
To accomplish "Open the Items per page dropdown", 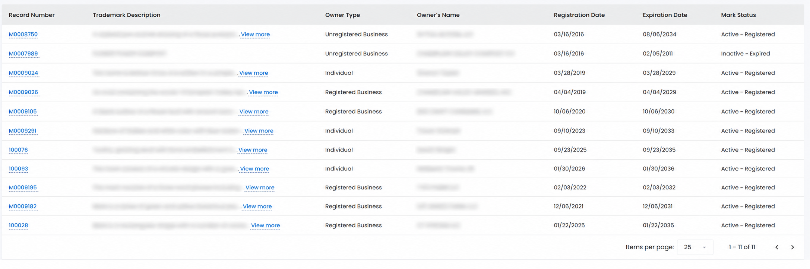I will [x=695, y=247].
